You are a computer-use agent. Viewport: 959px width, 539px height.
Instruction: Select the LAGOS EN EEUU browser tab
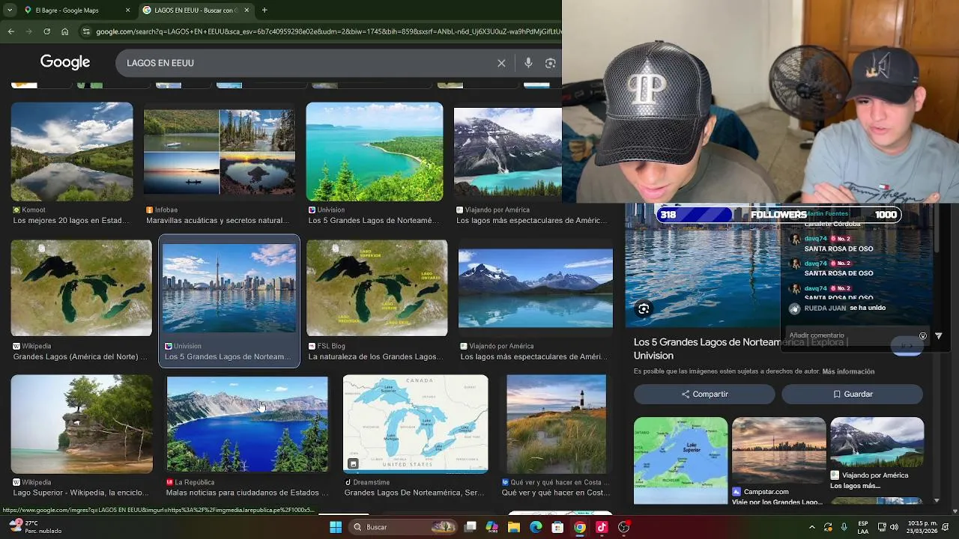pyautogui.click(x=196, y=10)
